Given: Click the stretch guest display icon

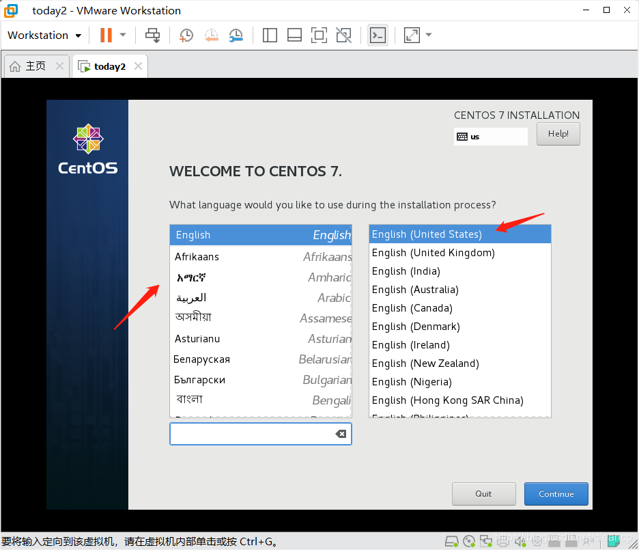Looking at the screenshot, I should [412, 36].
